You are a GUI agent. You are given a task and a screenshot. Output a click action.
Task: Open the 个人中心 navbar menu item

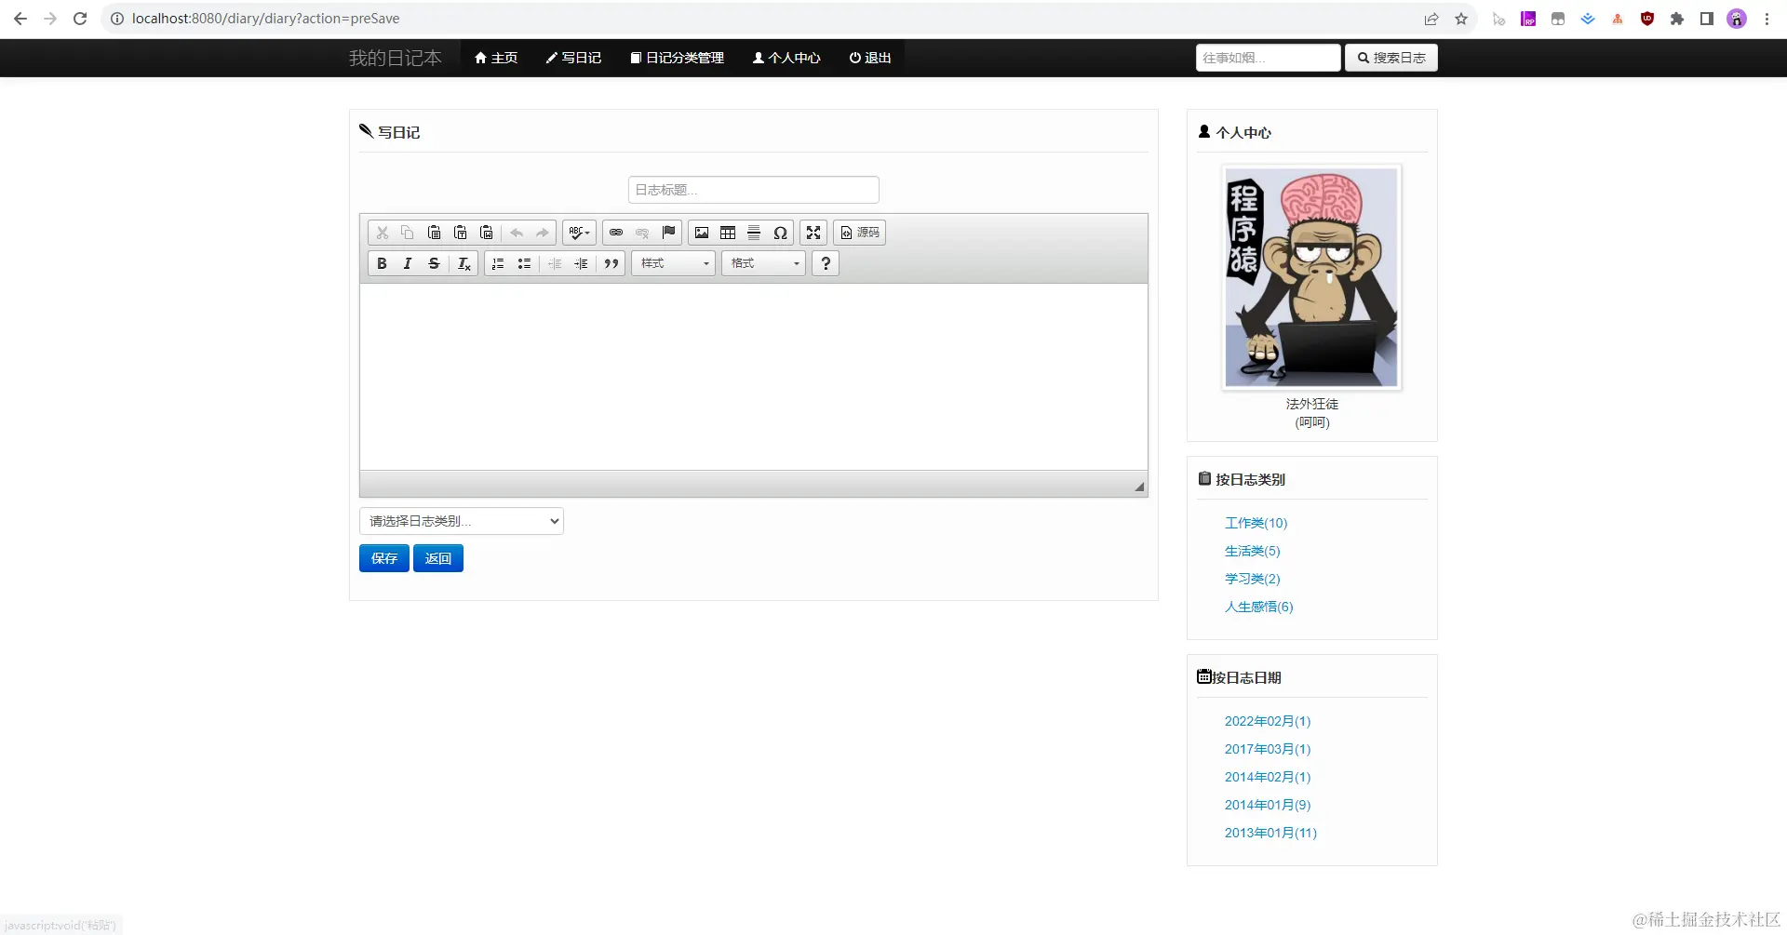(786, 58)
